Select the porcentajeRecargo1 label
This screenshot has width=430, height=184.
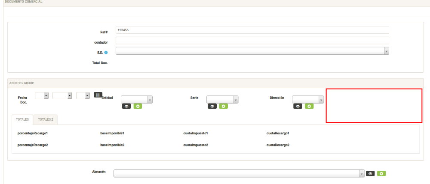coord(33,133)
